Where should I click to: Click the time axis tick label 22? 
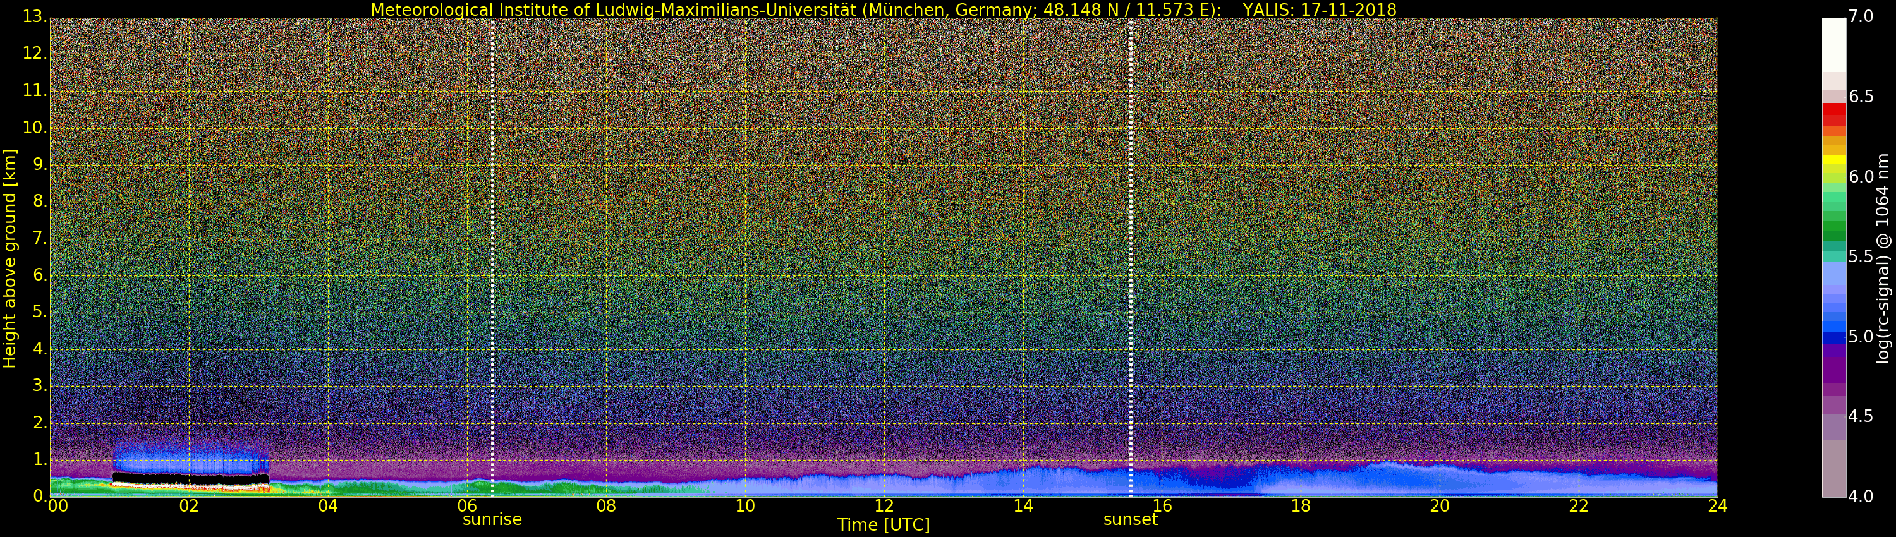tap(1579, 506)
